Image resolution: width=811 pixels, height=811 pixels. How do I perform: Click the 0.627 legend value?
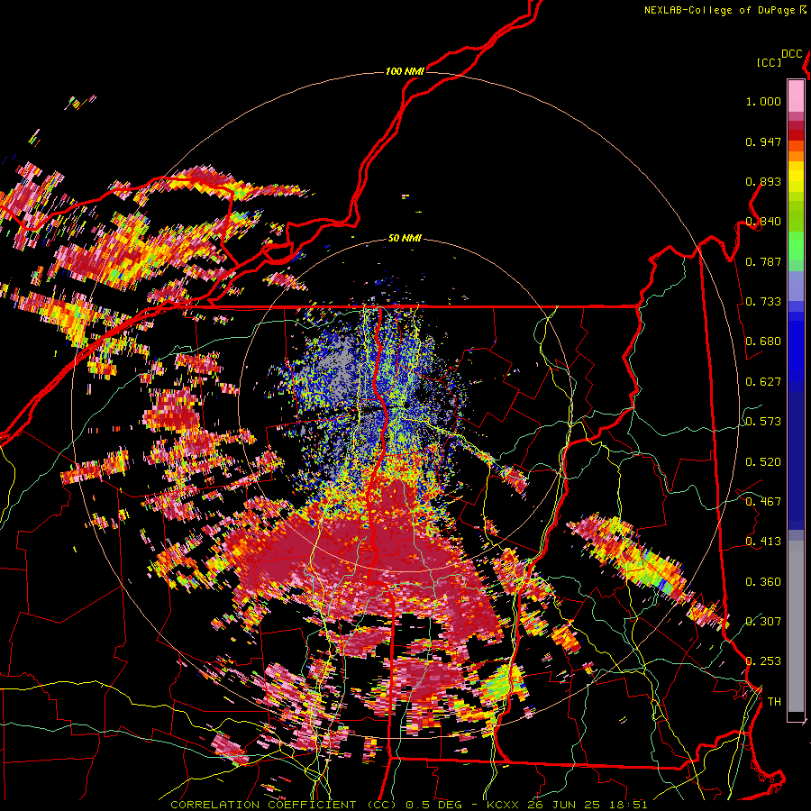point(763,382)
